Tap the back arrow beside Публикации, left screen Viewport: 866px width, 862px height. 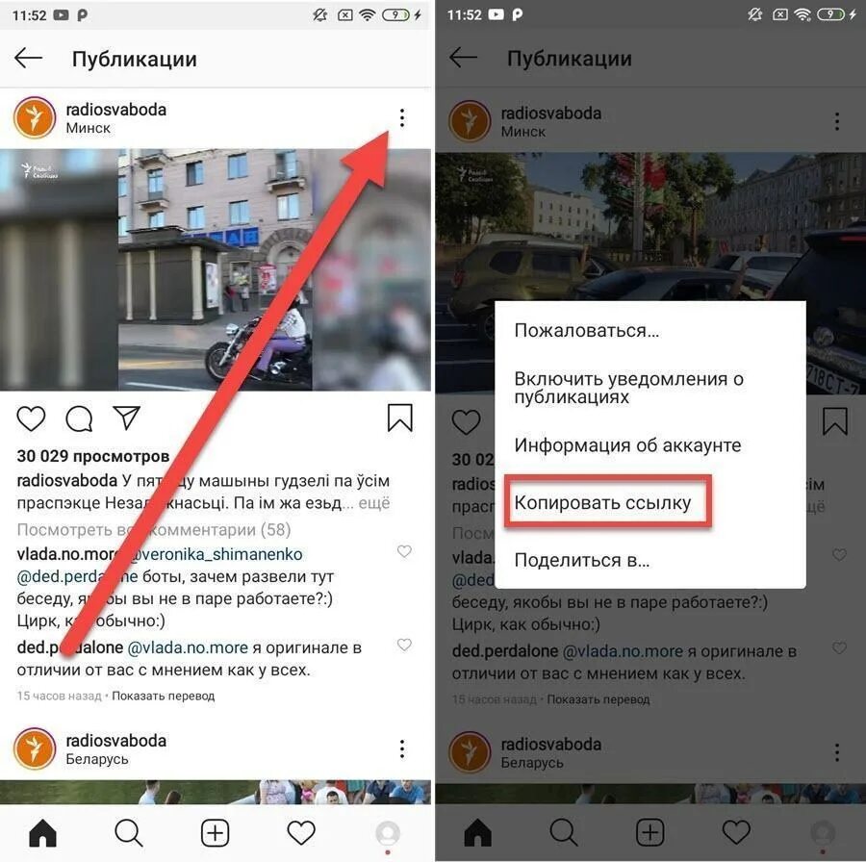[x=28, y=58]
